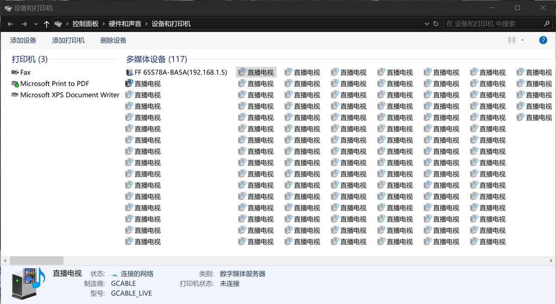The height and width of the screenshot is (304, 556).
Task: Select the 直播电视 device with the solid dark icon
Action: [143, 84]
